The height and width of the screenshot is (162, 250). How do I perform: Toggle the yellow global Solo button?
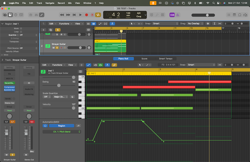click(x=58, y=30)
